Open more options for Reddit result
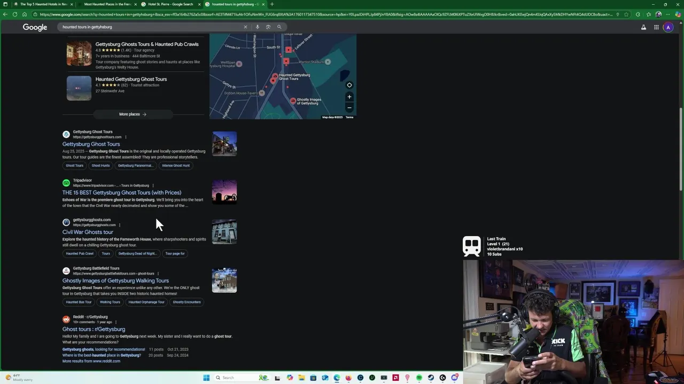 click(x=116, y=322)
